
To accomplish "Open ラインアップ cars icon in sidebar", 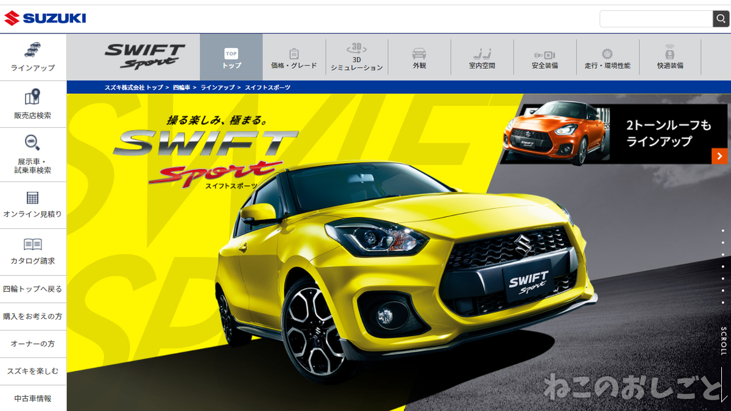I will pyautogui.click(x=33, y=50).
